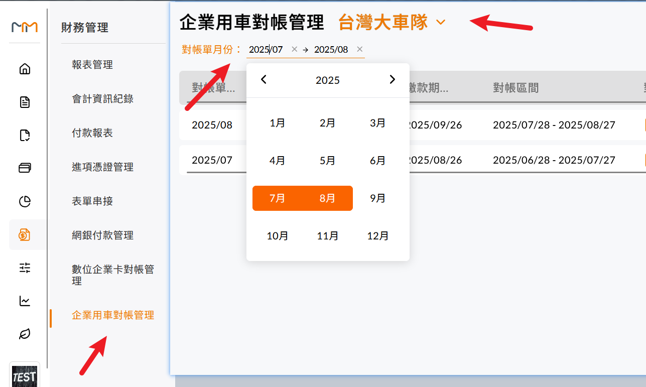
Task: Click the 對帳單 column header
Action: 213,88
